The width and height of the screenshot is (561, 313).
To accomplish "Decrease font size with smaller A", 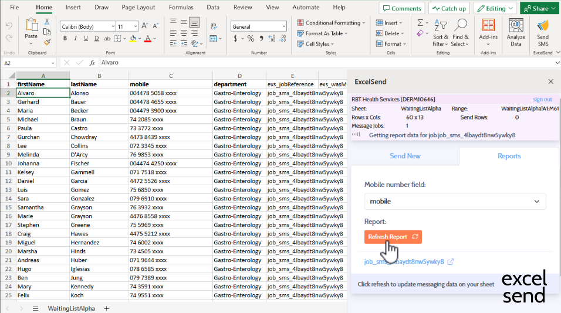I will coord(156,26).
